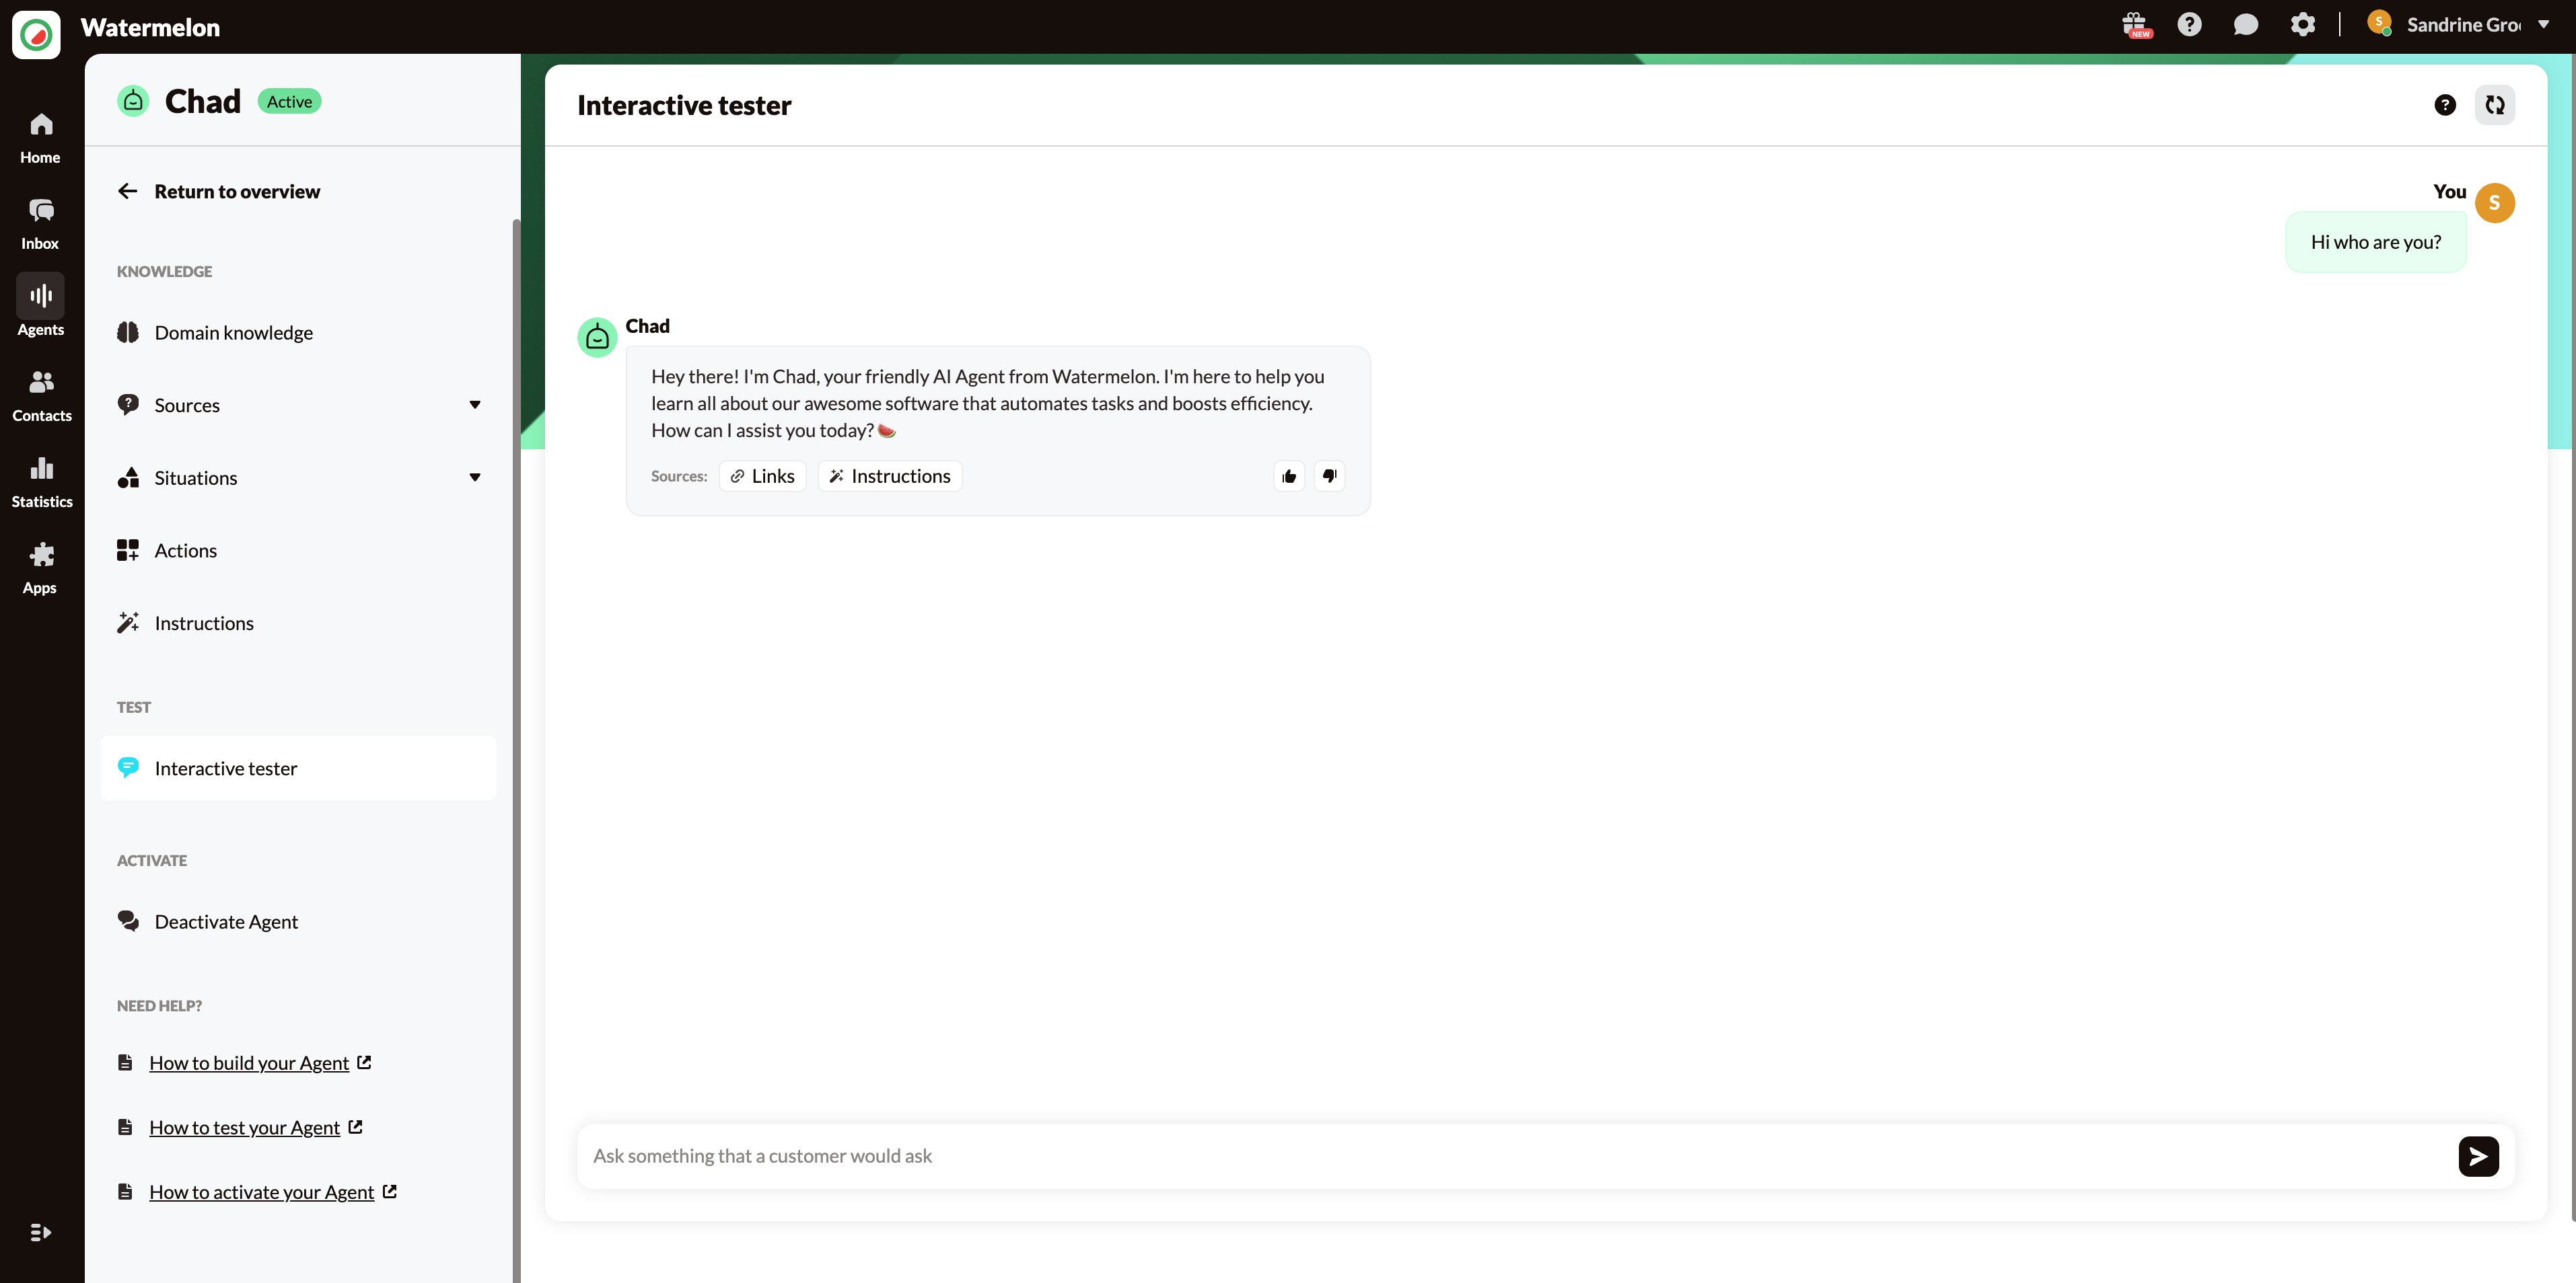Open the gift icon for what's new
The width and height of the screenshot is (2576, 1283).
2135,25
